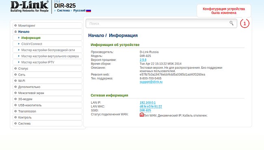
Task: Open the LAN IP 192.168.0.1 link
Action: click(148, 102)
